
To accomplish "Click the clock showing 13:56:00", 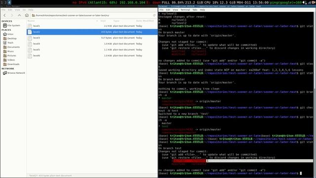I will pos(261,2).
